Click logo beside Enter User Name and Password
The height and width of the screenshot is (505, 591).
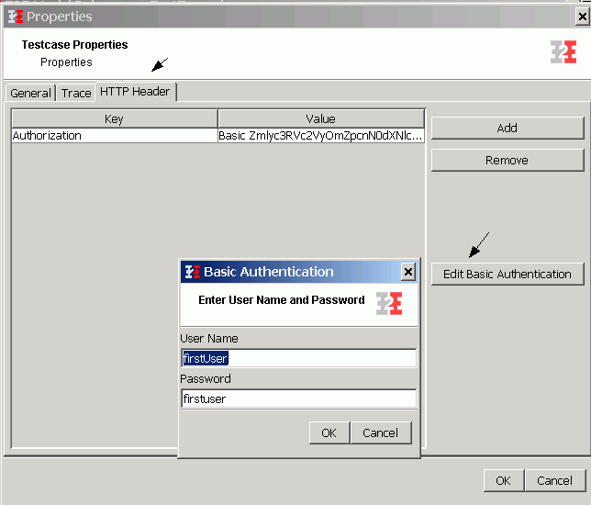coord(389,303)
